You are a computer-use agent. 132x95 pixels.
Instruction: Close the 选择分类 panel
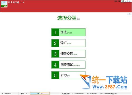click(129, 14)
